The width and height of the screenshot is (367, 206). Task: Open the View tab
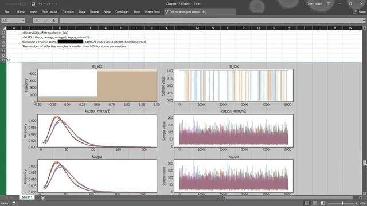(107, 11)
